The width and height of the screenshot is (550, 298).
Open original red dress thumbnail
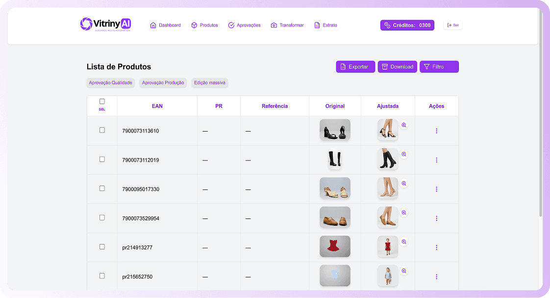pos(335,246)
